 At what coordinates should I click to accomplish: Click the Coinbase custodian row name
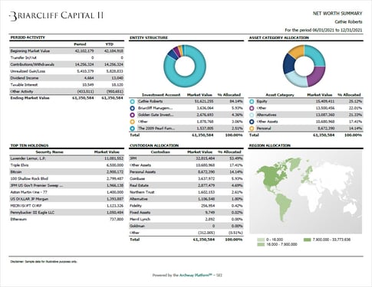[x=137, y=179]
